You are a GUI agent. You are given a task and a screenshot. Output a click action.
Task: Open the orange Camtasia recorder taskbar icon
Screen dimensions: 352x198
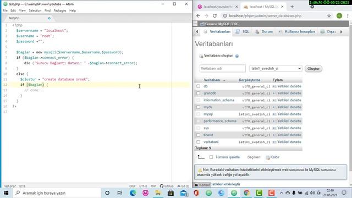[271, 193]
